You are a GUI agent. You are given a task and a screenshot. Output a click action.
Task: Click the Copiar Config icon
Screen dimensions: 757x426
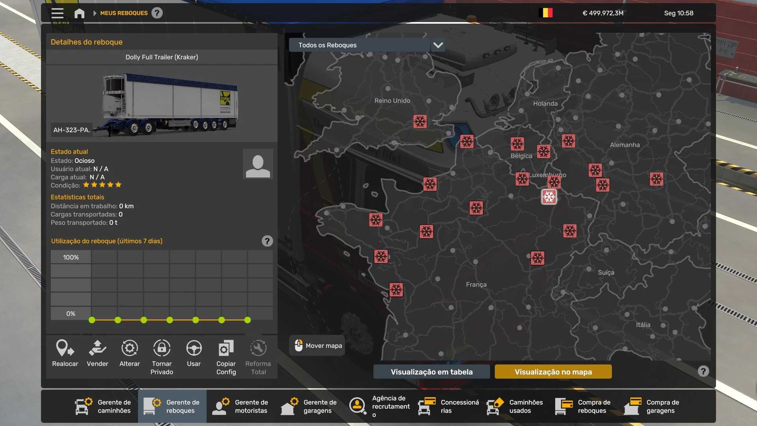(x=226, y=349)
